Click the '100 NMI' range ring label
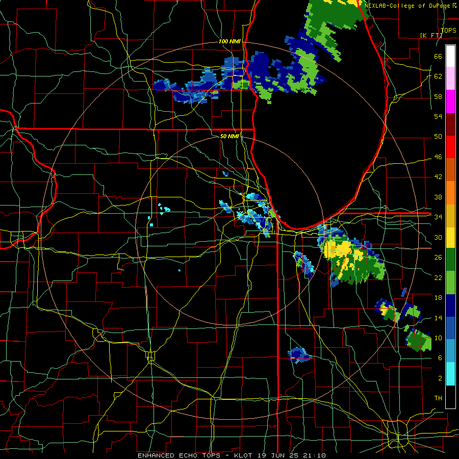The image size is (459, 459). 229,42
